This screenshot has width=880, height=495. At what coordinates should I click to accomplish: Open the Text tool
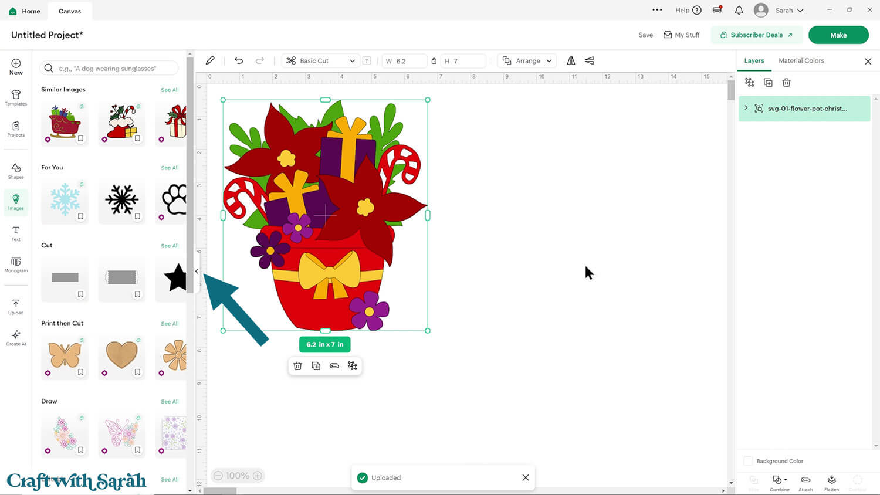[16, 233]
